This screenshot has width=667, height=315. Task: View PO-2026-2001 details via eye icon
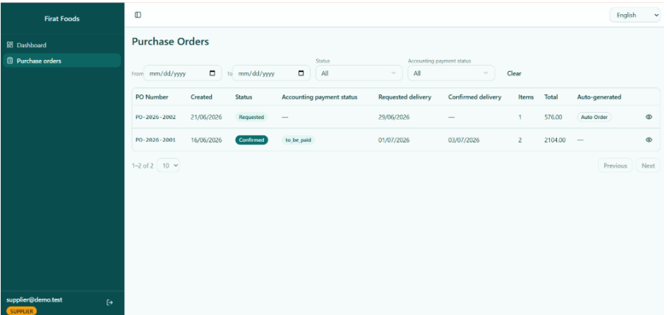click(x=649, y=140)
